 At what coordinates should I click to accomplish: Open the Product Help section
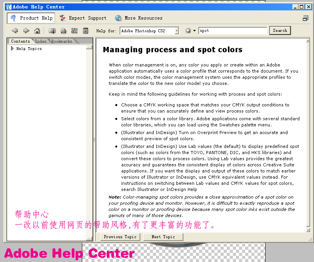tap(31, 18)
